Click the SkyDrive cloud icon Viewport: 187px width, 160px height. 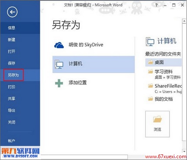click(x=59, y=45)
